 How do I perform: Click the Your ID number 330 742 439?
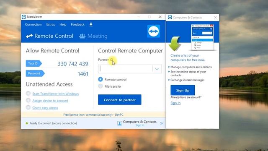pos(73,64)
